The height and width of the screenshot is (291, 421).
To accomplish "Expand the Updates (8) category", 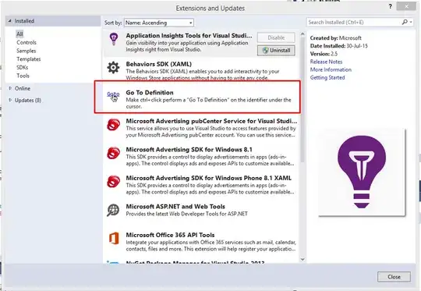I will coord(10,100).
